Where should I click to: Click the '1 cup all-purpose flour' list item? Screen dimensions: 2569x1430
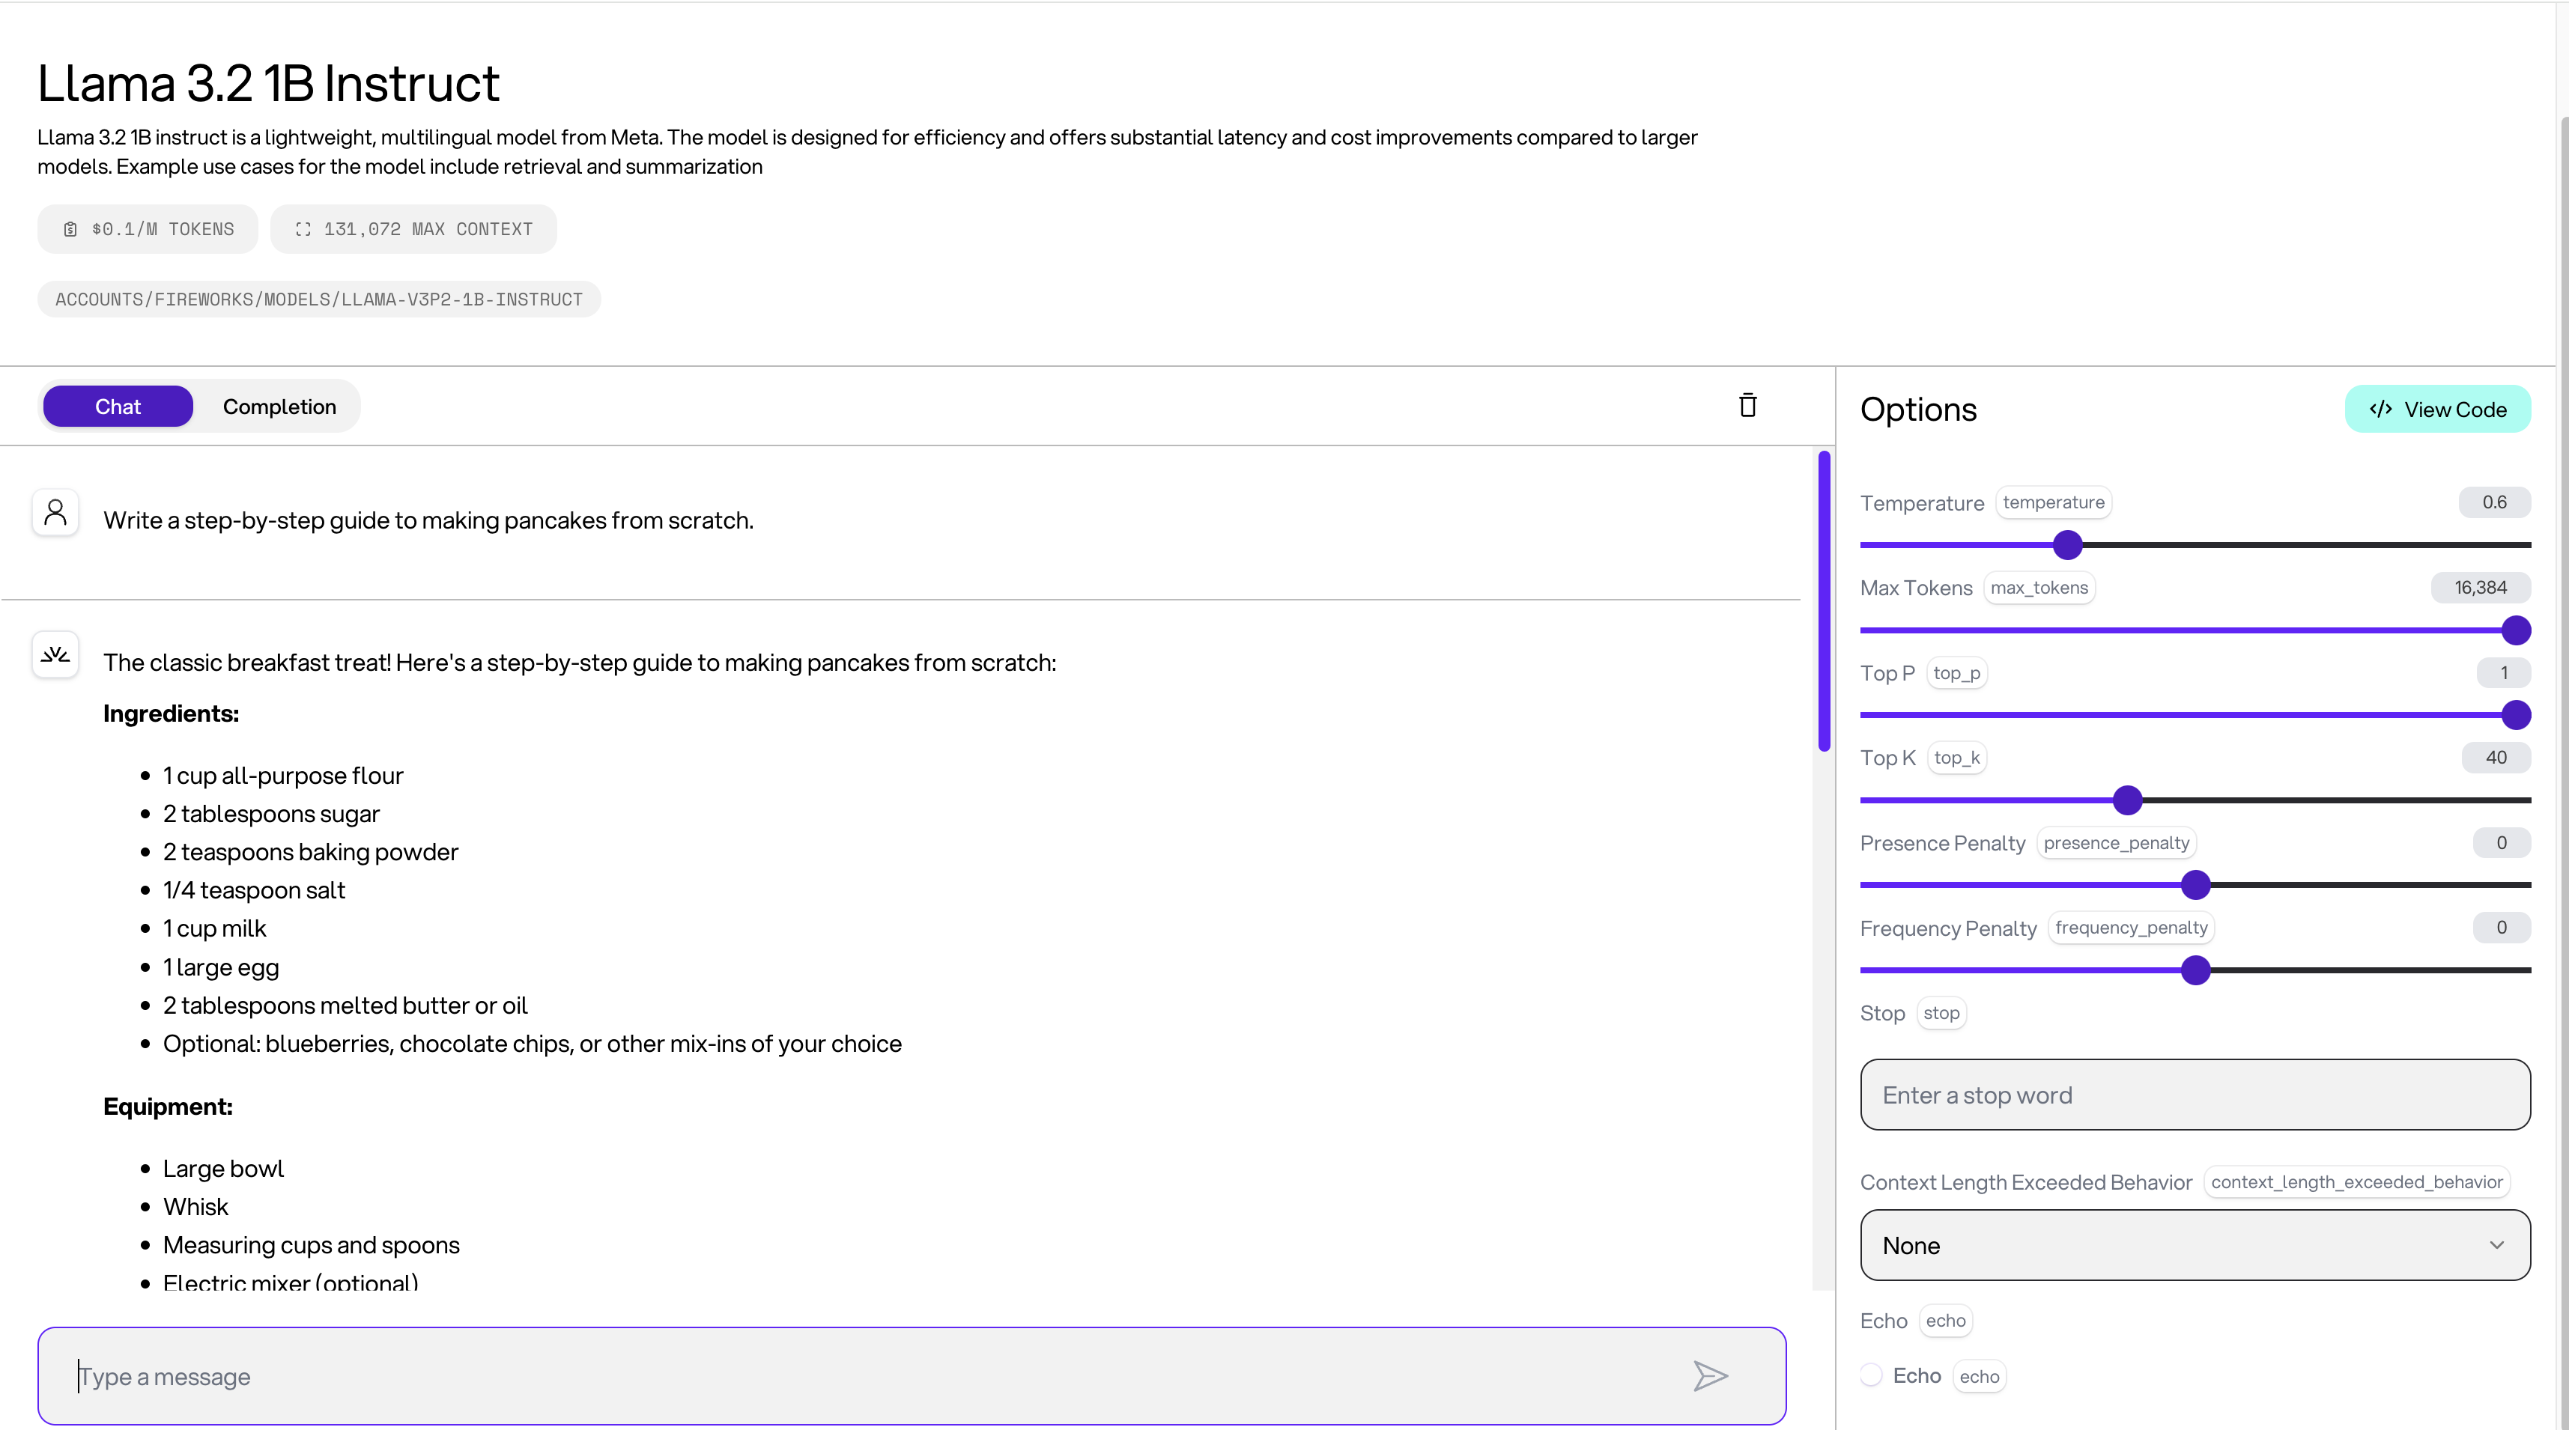(283, 776)
